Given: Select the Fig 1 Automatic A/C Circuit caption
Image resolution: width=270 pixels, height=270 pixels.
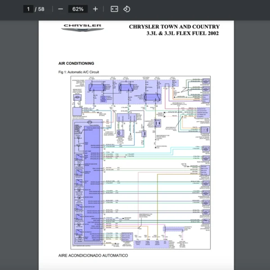Looking at the screenshot, I should 78,72.
